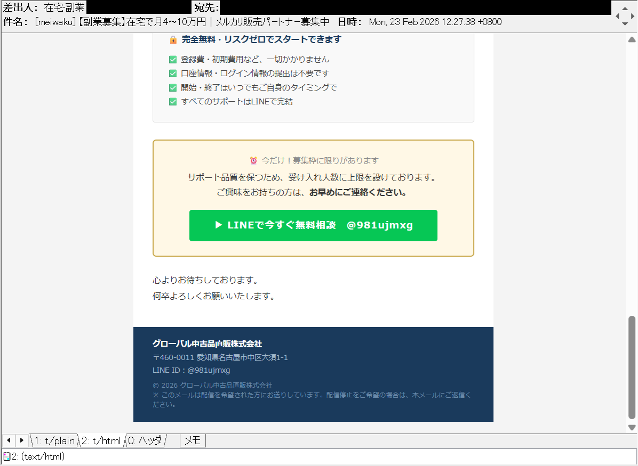Click the 日時 date value Mon, 23 Feb 2026
This screenshot has height=466, width=638.
pos(435,22)
